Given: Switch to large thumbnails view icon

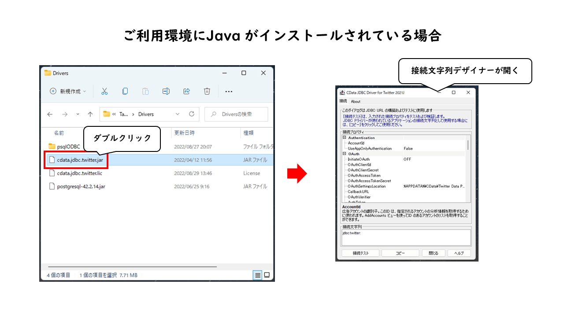Looking at the screenshot, I should [x=267, y=275].
